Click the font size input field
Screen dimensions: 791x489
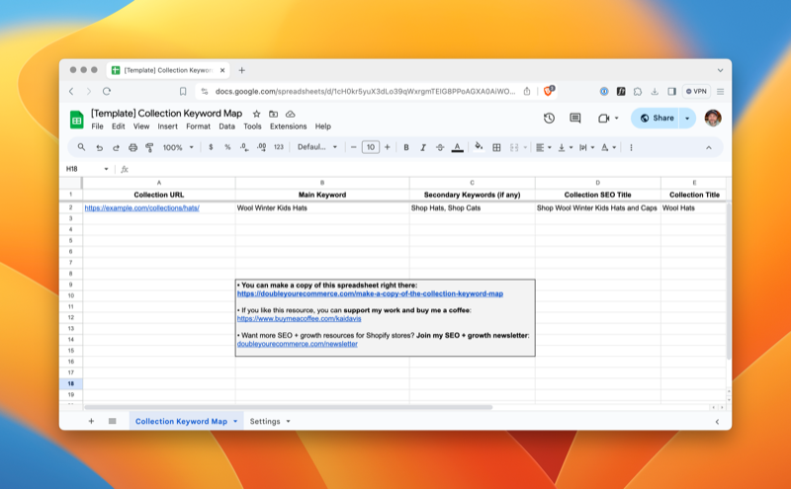[370, 147]
